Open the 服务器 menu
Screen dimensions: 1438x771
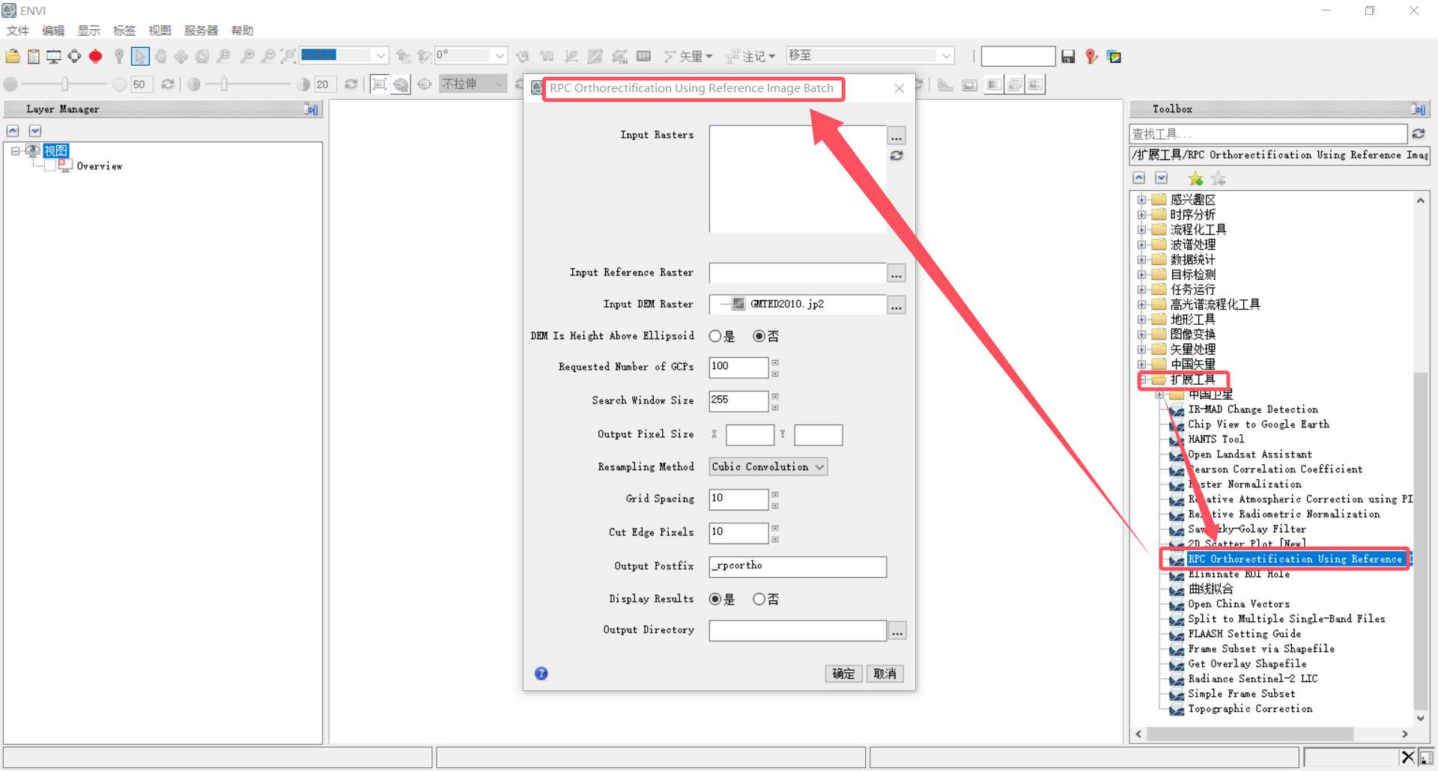point(201,31)
